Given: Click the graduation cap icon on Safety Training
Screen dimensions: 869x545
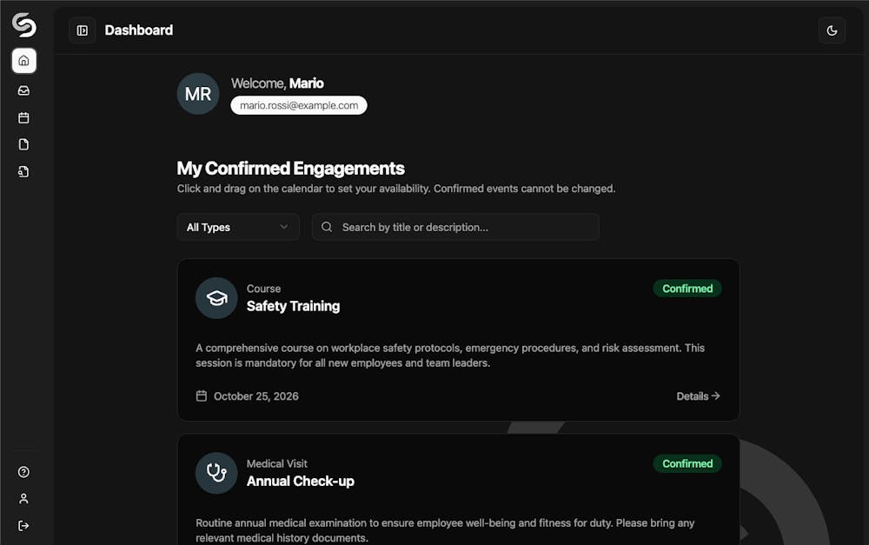Looking at the screenshot, I should point(216,297).
